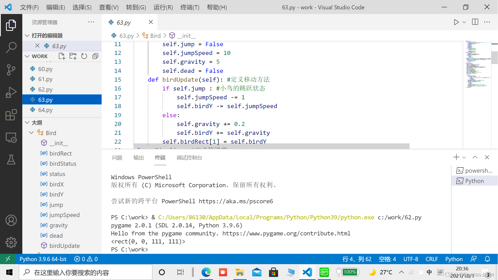Split the editor to the right
Screen dimensions: 498x280
point(475,22)
